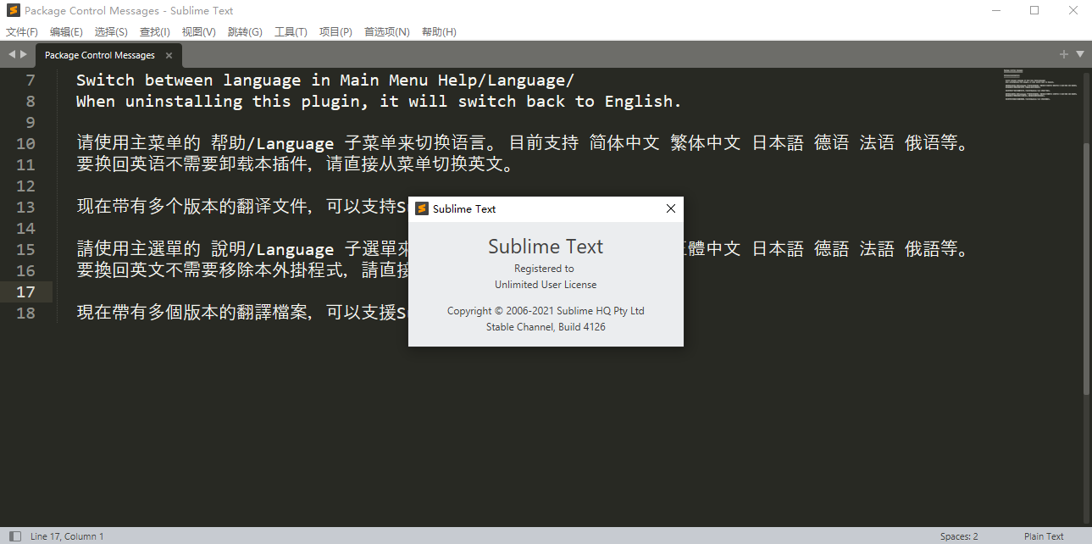Open the 工具(T) menu

[291, 32]
